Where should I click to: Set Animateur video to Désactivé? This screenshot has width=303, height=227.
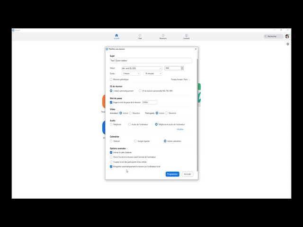click(130, 113)
